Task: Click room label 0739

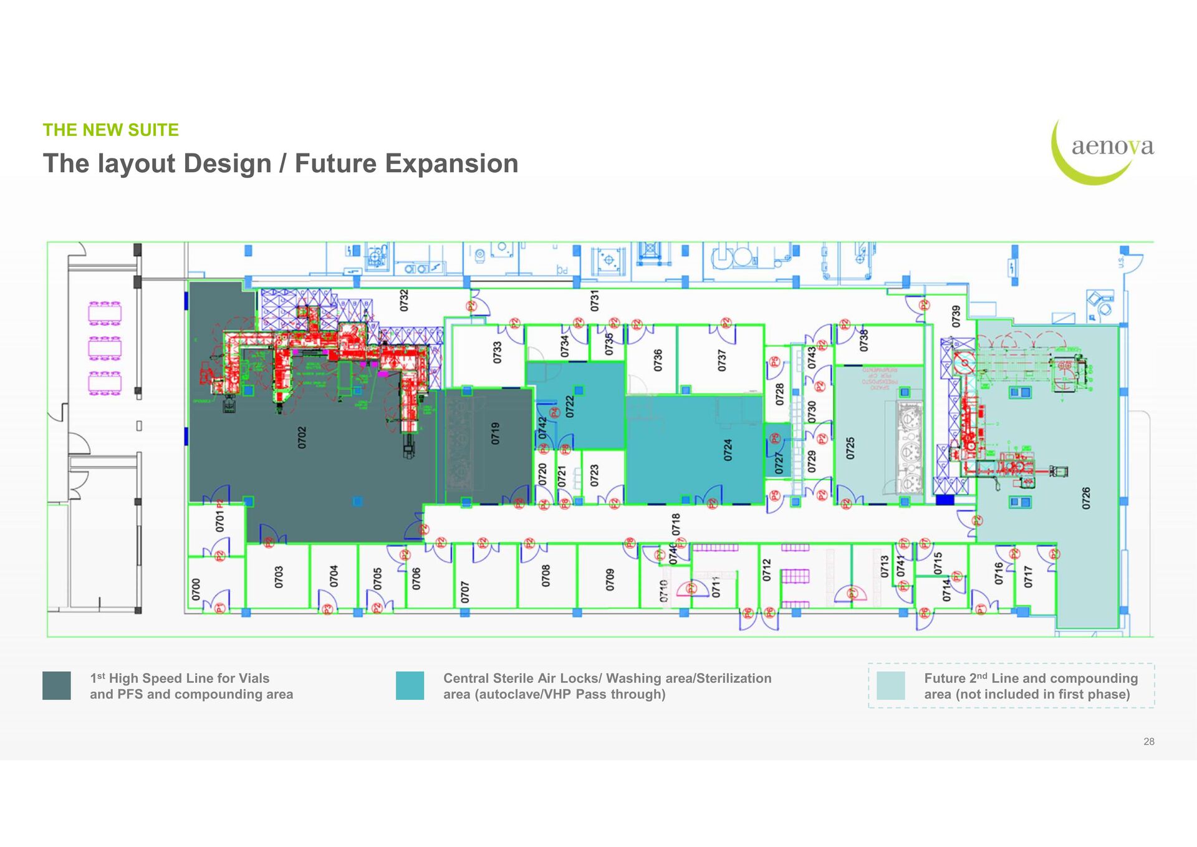Action: [x=956, y=316]
